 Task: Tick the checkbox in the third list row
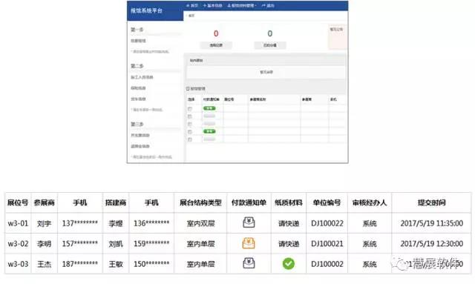coord(190,124)
